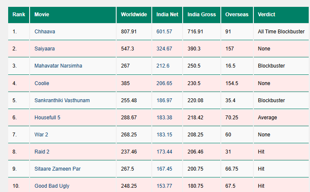Image resolution: width=310 pixels, height=192 pixels.
Task: Select India Gross value 200.75
Action: (x=196, y=169)
